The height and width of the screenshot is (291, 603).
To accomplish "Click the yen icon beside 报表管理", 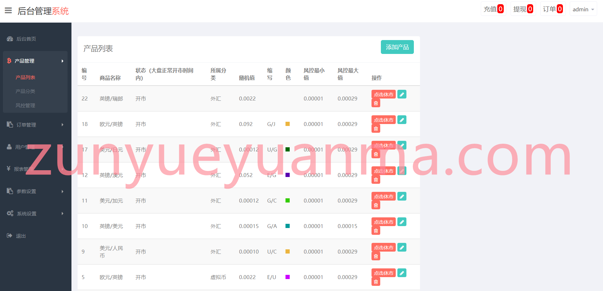I will click(x=9, y=168).
